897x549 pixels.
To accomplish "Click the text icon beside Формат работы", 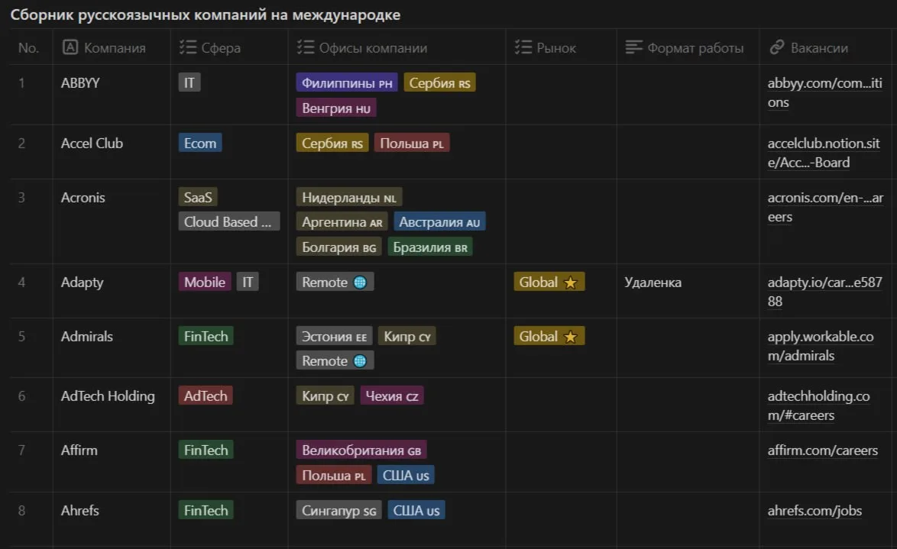I will coord(634,48).
